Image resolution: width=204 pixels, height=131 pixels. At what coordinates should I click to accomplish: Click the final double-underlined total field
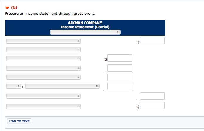pyautogui.click(x=152, y=105)
